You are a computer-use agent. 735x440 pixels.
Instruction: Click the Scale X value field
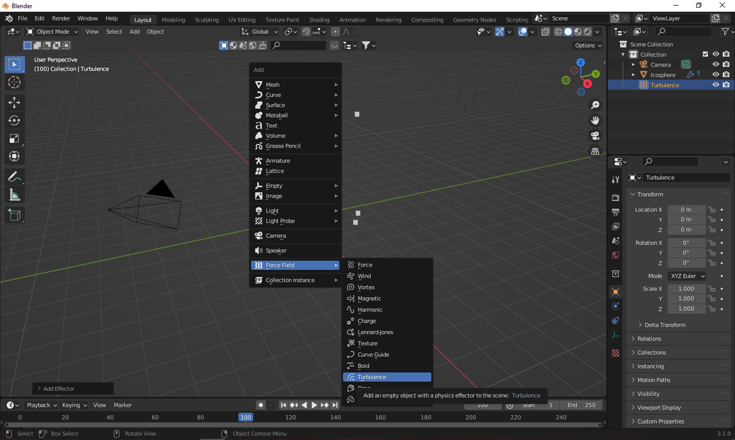(686, 289)
